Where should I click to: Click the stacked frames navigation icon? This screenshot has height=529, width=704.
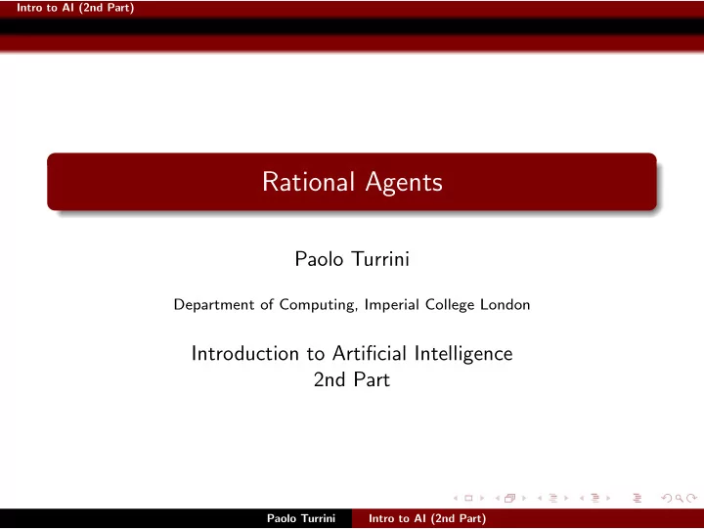pyautogui.click(x=509, y=498)
